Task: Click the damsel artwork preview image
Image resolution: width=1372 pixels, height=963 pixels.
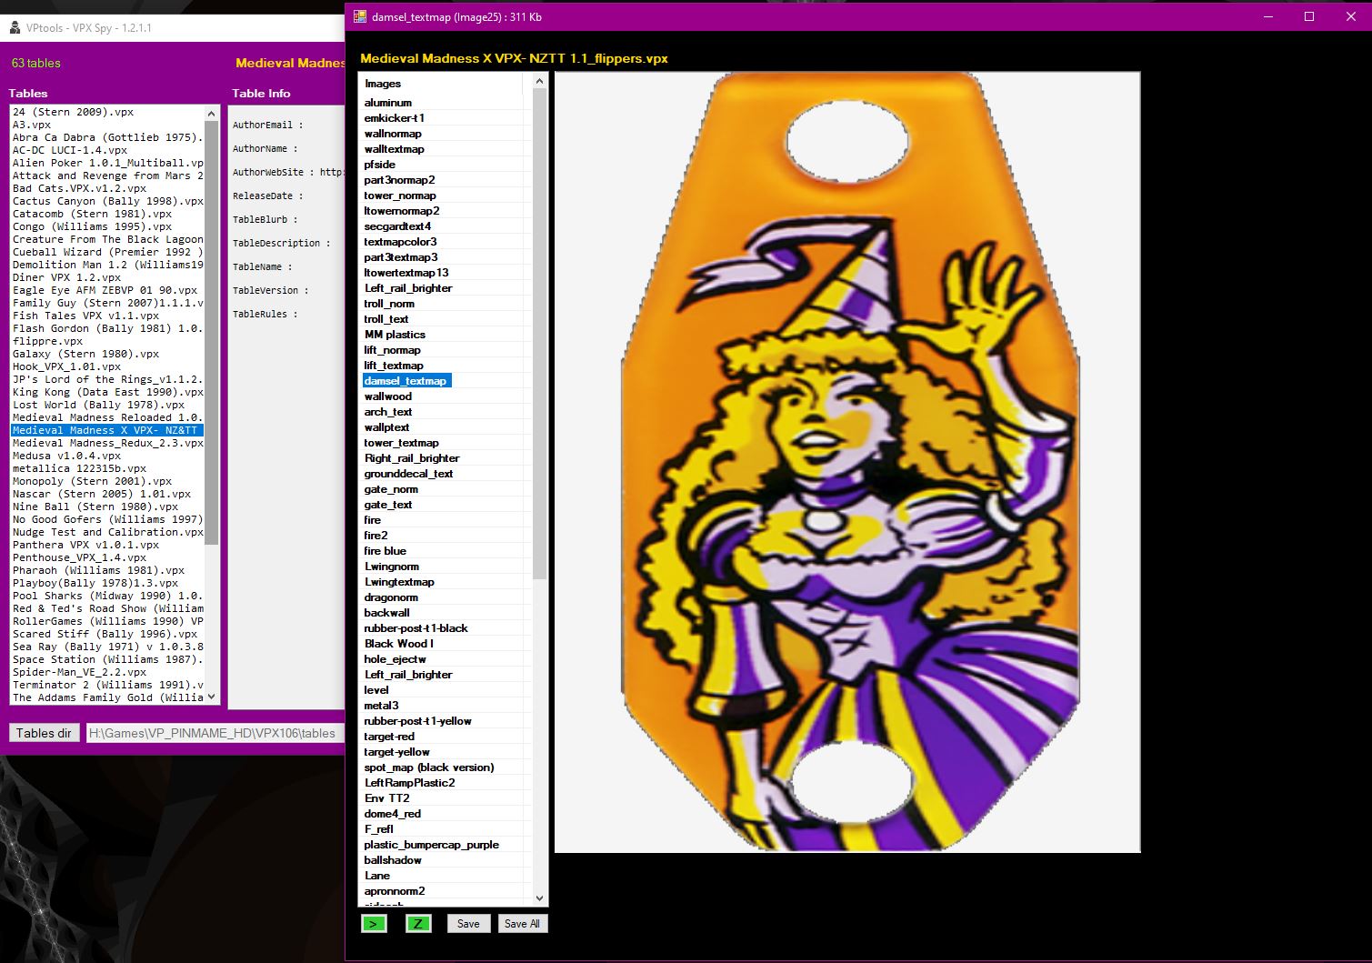Action: coord(847,462)
